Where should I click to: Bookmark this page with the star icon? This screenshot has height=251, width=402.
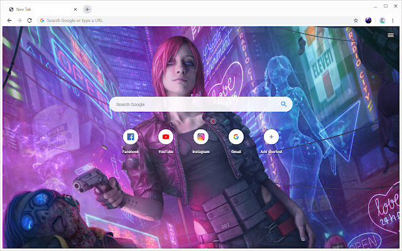[356, 21]
